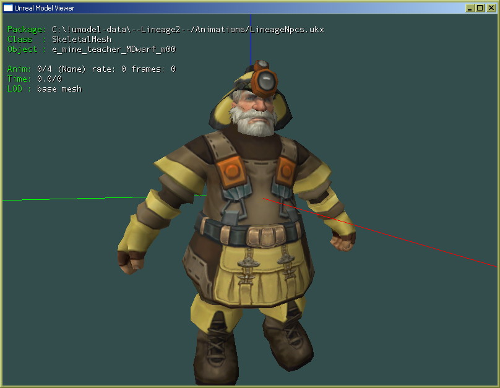Click the 'Package:' label
This screenshot has width=500, height=388.
coord(27,30)
